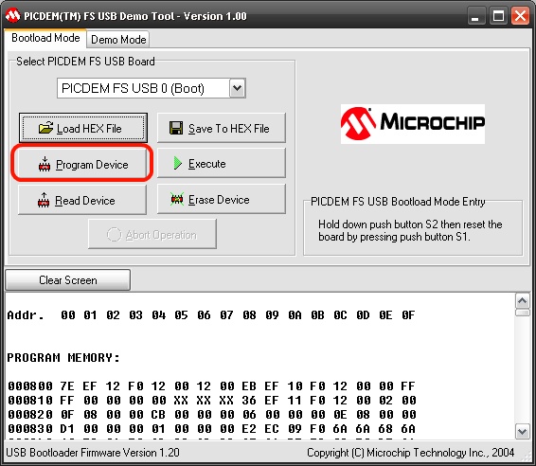Click the PICDEM FS USB 0 (Boot) combo box field

click(152, 88)
